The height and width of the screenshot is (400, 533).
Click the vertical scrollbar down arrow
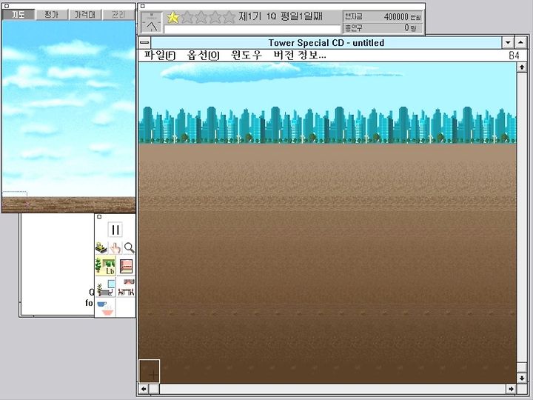(x=522, y=379)
